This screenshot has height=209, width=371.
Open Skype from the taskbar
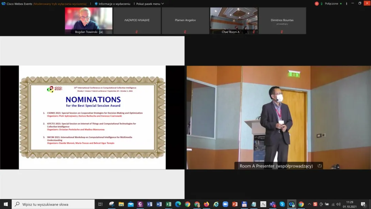tap(282, 204)
